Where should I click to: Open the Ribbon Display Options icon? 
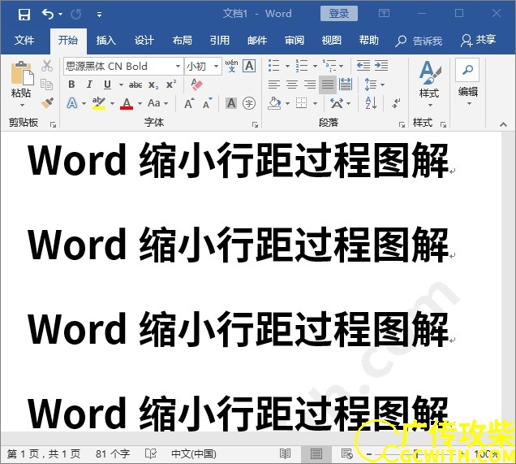(x=384, y=14)
